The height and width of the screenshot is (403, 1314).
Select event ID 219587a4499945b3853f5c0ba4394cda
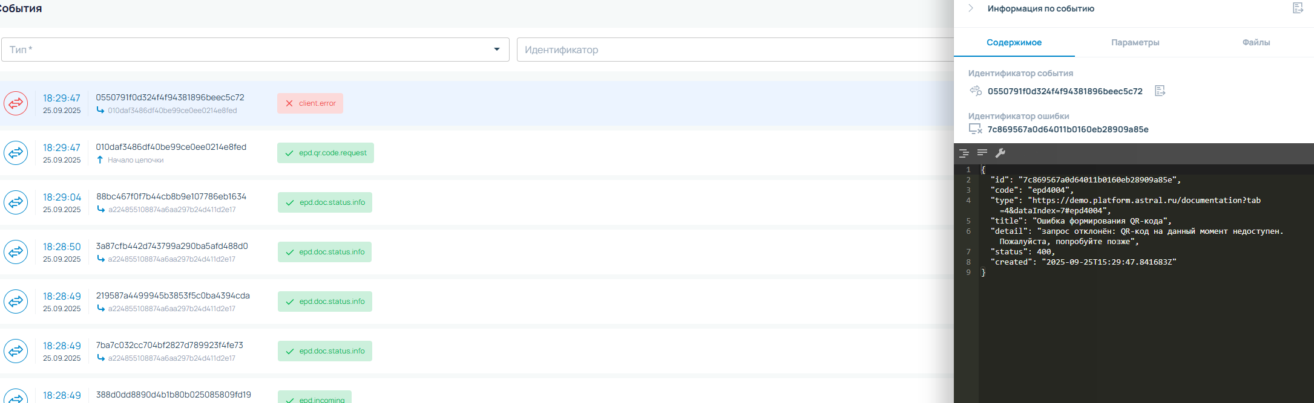coord(173,295)
